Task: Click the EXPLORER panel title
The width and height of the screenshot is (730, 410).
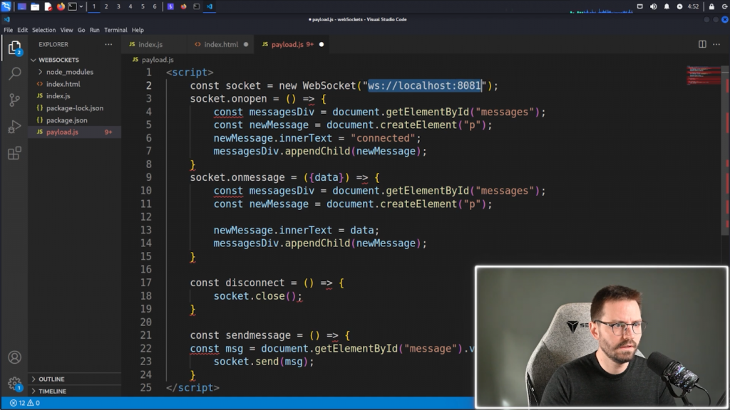Action: click(53, 45)
